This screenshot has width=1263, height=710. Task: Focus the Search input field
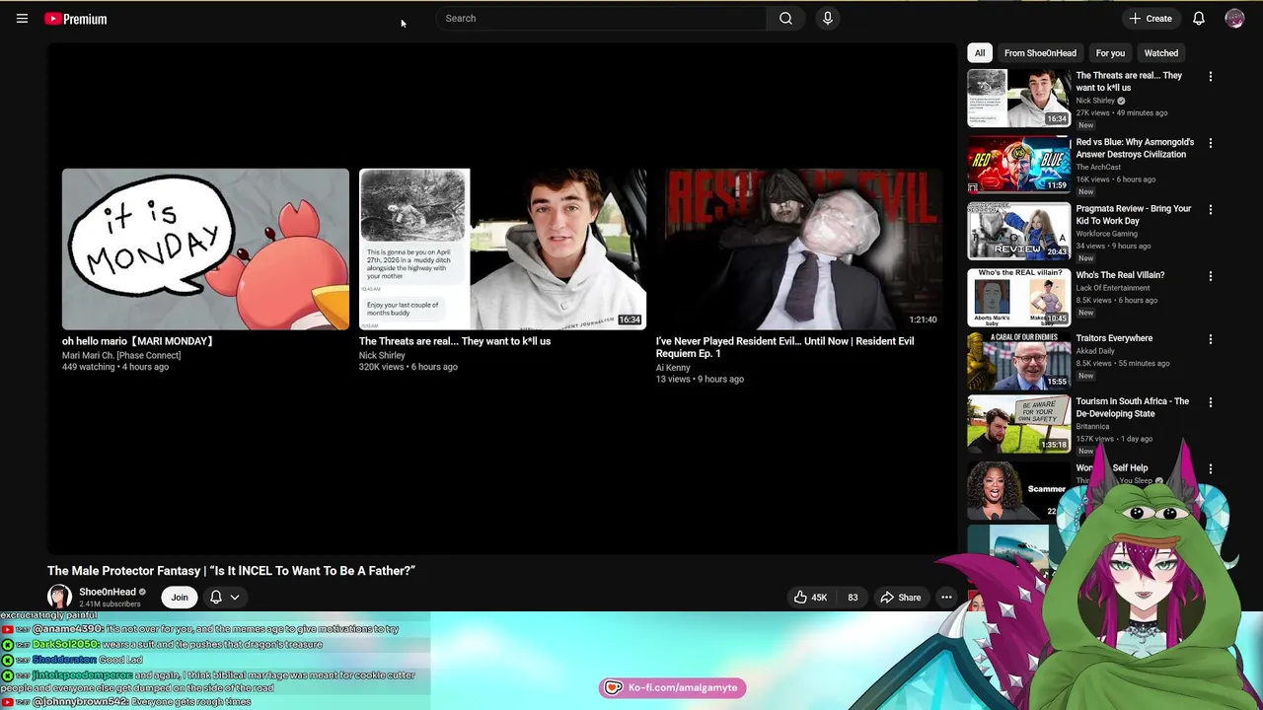[x=601, y=18]
